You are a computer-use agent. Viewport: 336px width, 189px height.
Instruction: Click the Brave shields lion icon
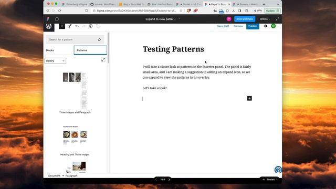tap(189, 10)
